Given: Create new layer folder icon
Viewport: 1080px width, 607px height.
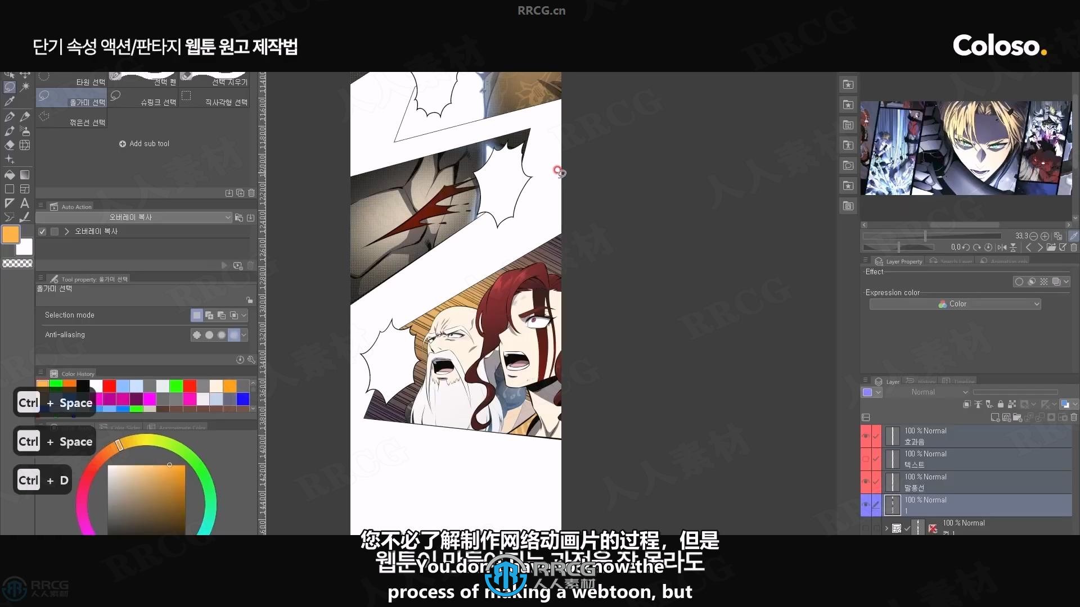Looking at the screenshot, I should [x=1018, y=418].
